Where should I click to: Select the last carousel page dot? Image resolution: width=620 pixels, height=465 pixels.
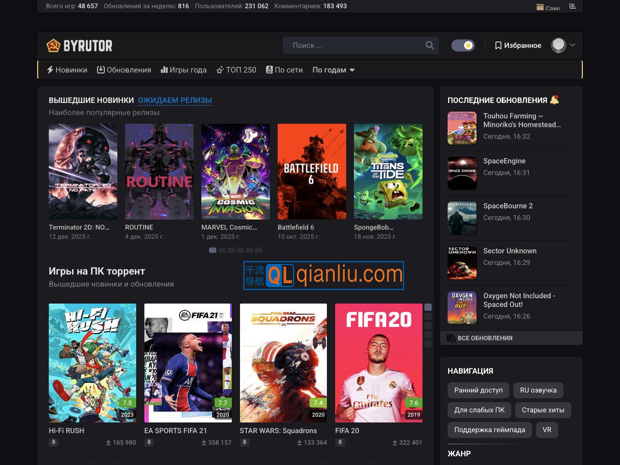click(x=258, y=250)
